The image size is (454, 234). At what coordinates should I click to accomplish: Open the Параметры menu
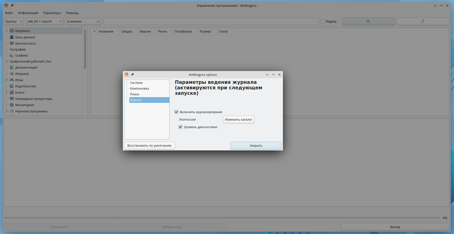pyautogui.click(x=52, y=13)
